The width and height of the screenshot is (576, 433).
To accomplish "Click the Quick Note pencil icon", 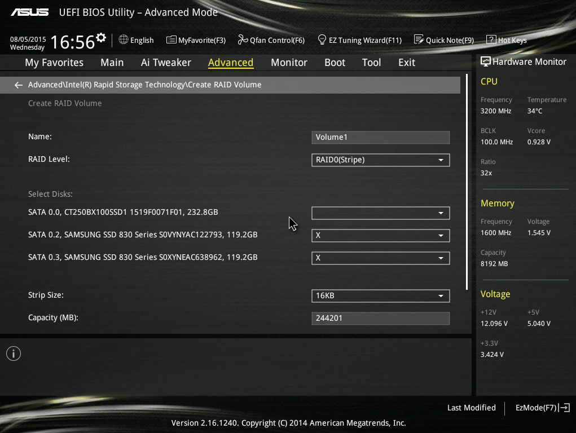I will (419, 39).
